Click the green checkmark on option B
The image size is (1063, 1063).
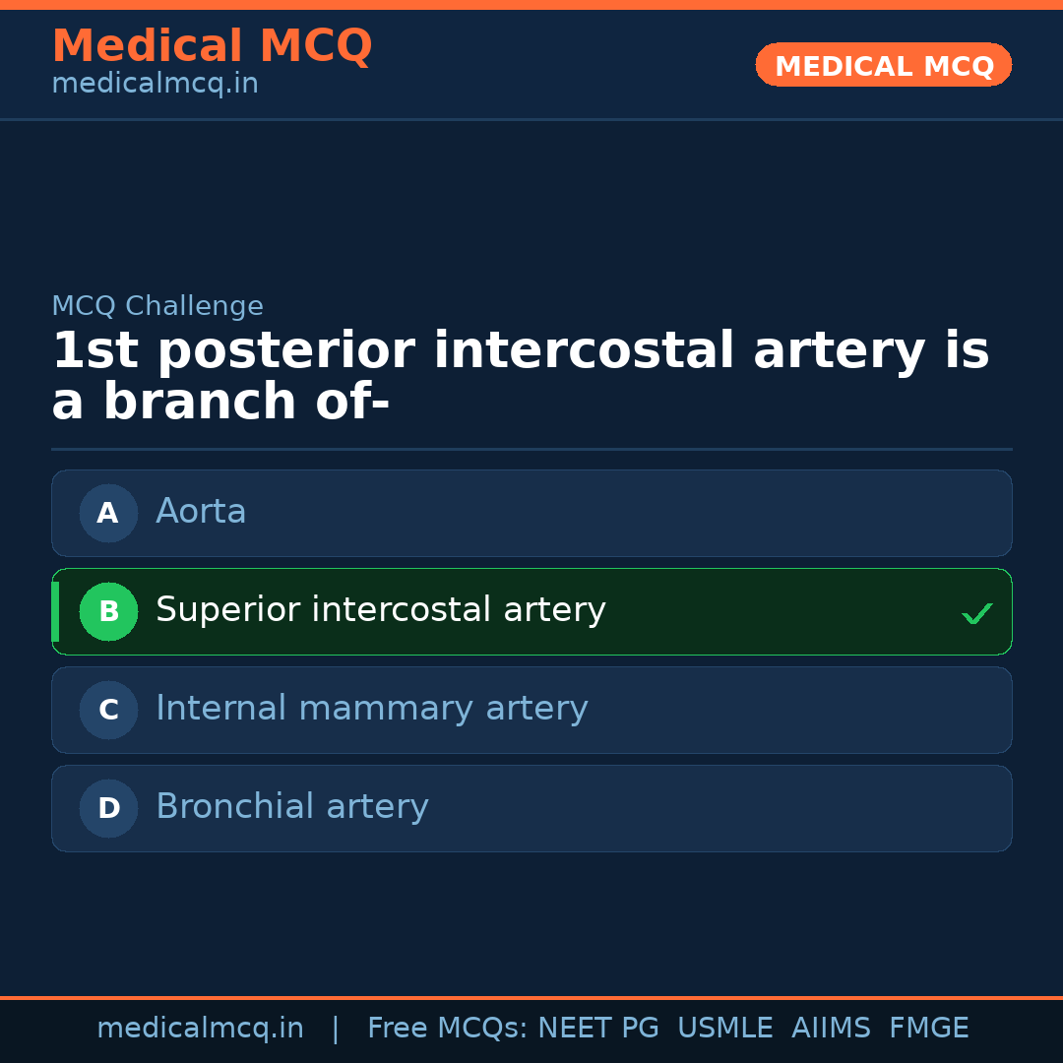click(x=976, y=614)
